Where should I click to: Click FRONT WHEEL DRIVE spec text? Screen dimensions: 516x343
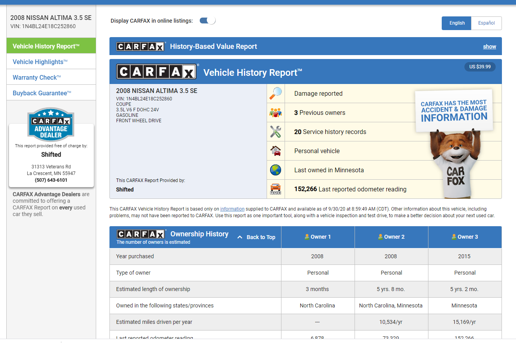[x=139, y=121]
